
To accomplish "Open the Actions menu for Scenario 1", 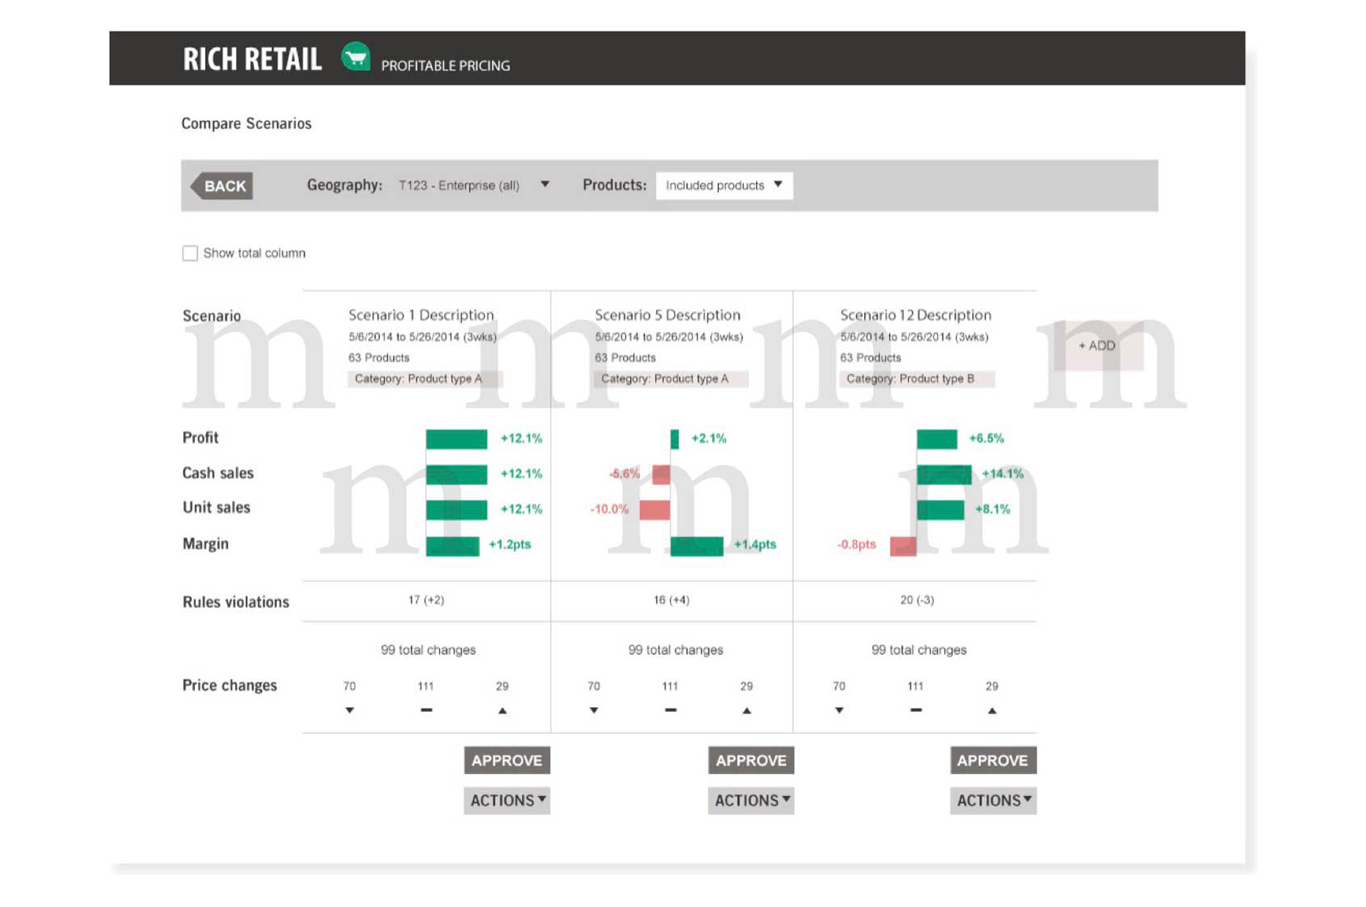I will coord(507,800).
